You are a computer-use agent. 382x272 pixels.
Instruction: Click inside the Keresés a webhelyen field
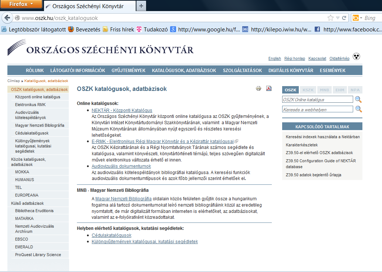(x=317, y=109)
